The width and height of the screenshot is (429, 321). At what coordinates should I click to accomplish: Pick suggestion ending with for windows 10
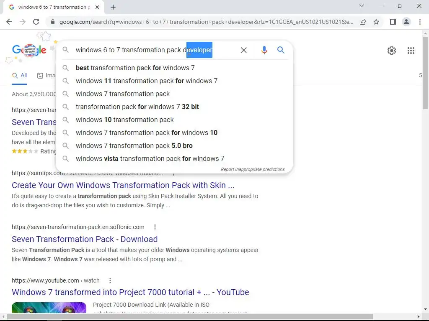[174, 132]
